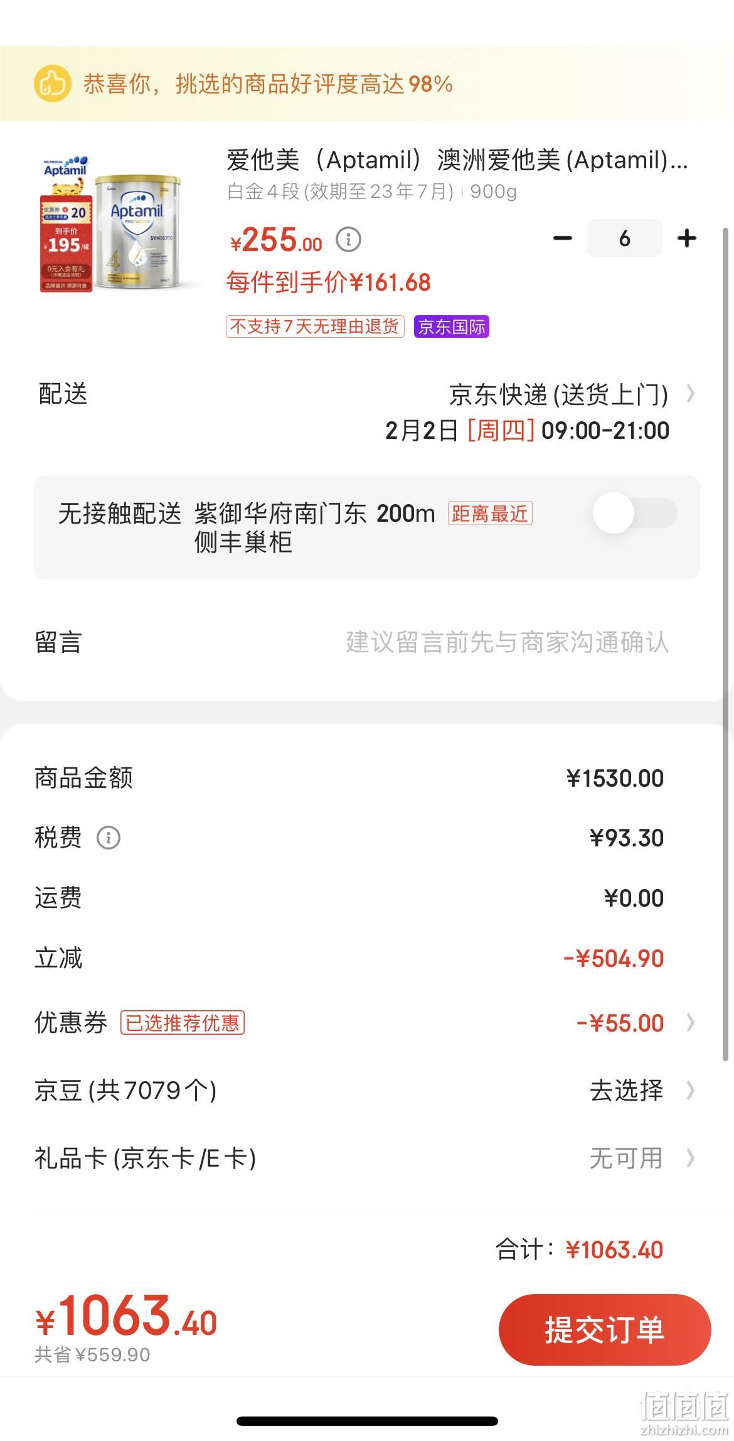734x1441 pixels.
Task: Tap the no 7-day return tag
Action: [x=315, y=327]
